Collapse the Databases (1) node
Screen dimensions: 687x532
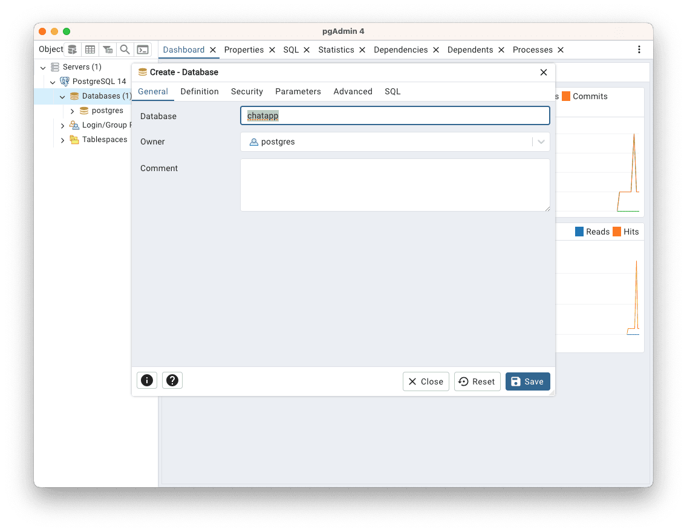62,96
